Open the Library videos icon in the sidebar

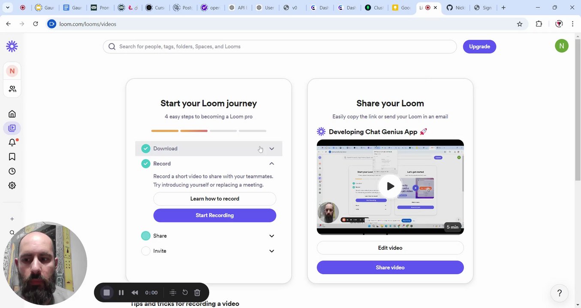tap(12, 128)
